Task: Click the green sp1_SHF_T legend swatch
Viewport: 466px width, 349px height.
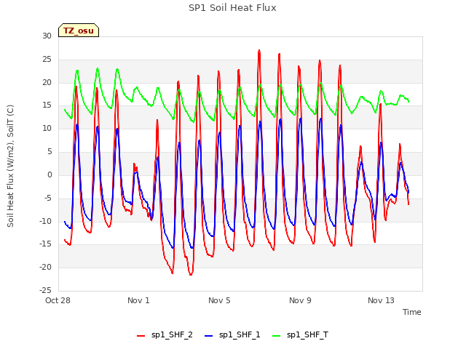Action: tap(277, 336)
